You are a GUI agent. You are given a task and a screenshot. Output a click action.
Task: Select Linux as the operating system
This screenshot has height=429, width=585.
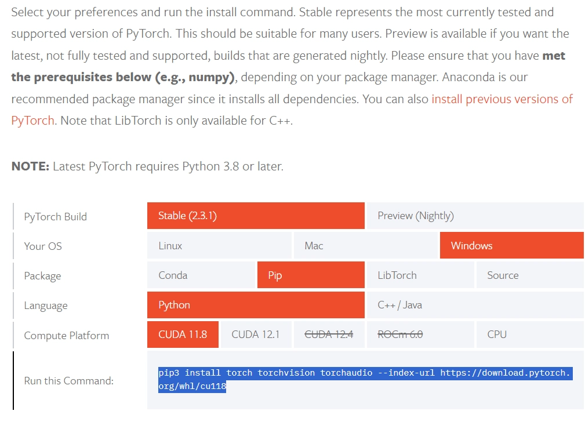pos(219,245)
